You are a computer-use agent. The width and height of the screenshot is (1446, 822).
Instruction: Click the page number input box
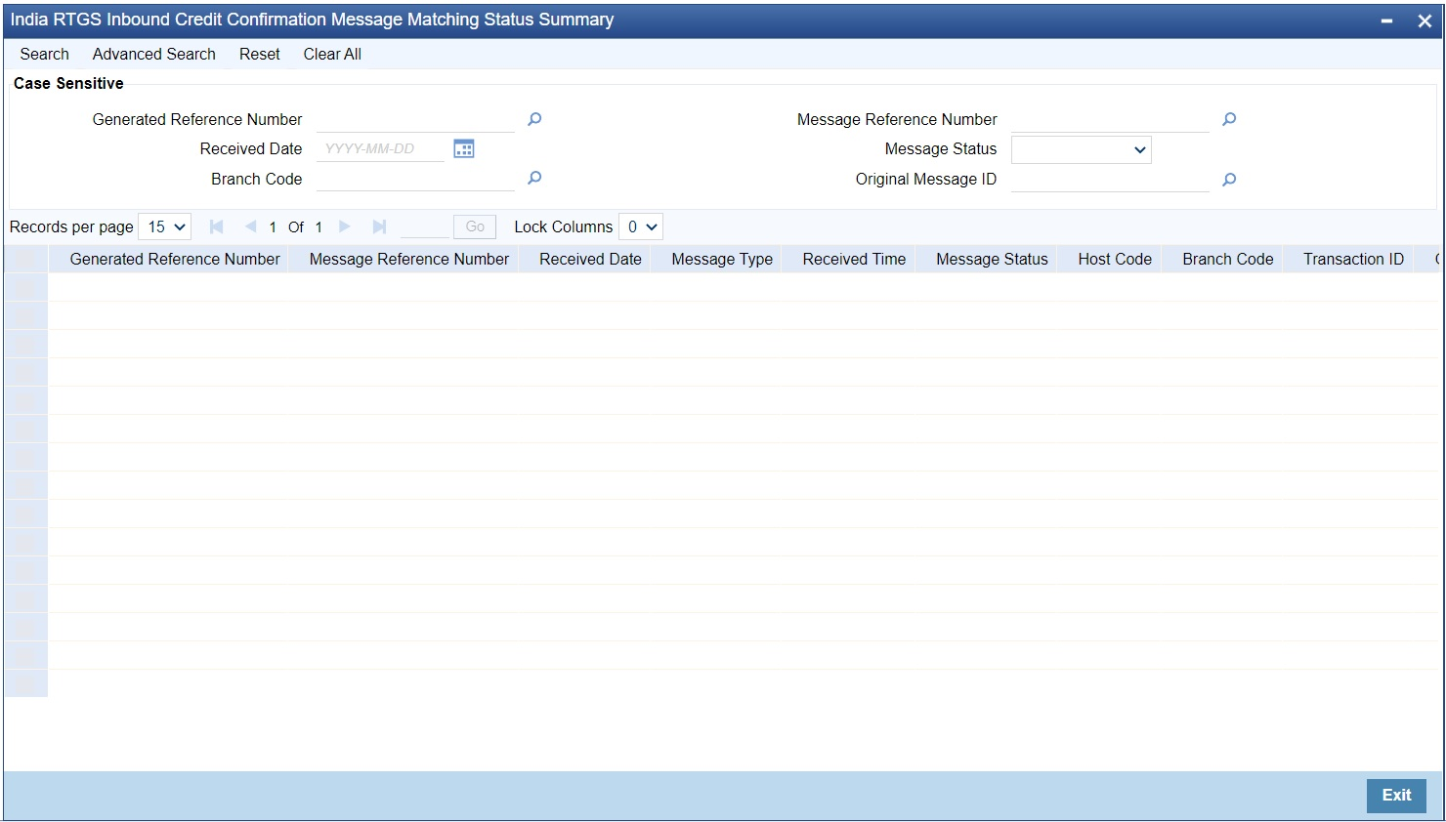425,226
